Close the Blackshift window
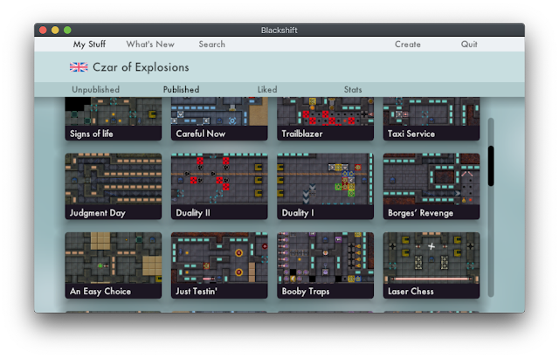The width and height of the screenshot is (559, 358). (43, 30)
